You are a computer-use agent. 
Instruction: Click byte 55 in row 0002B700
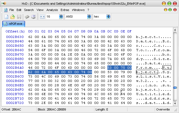pos(30,94)
